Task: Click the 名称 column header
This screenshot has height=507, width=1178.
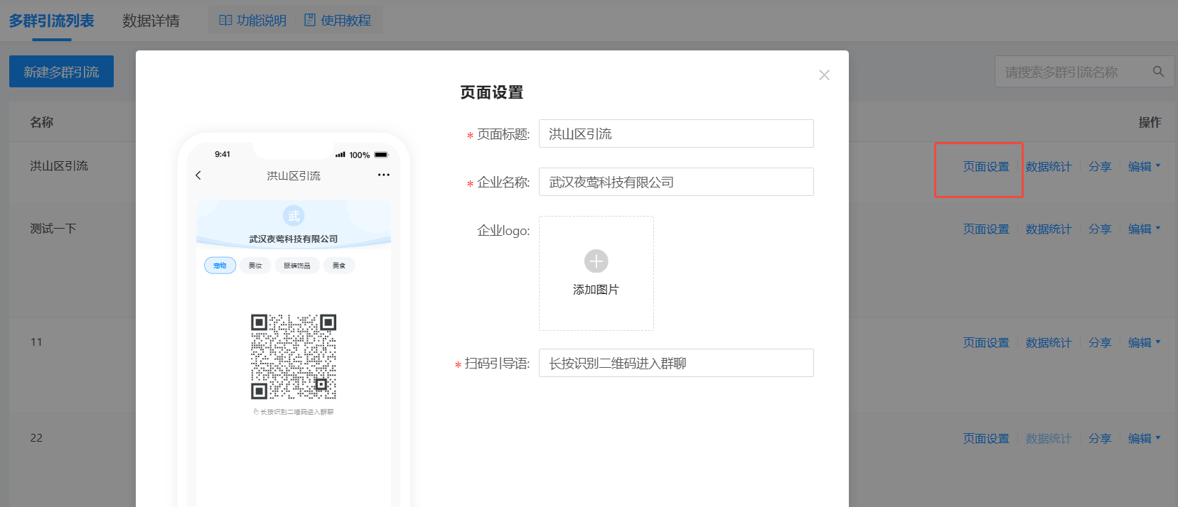Action: (x=41, y=122)
